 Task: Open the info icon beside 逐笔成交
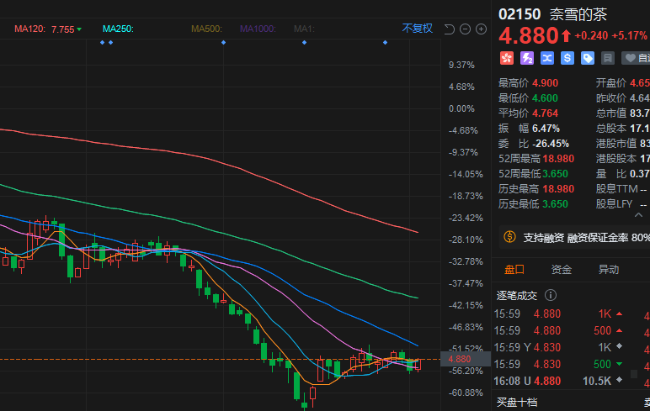pos(551,295)
